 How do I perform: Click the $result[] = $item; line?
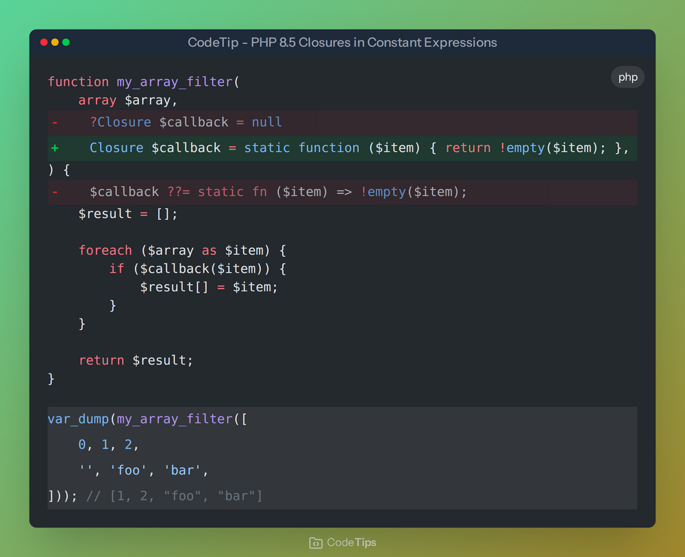209,287
